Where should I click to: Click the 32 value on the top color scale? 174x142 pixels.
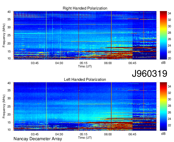169,20
